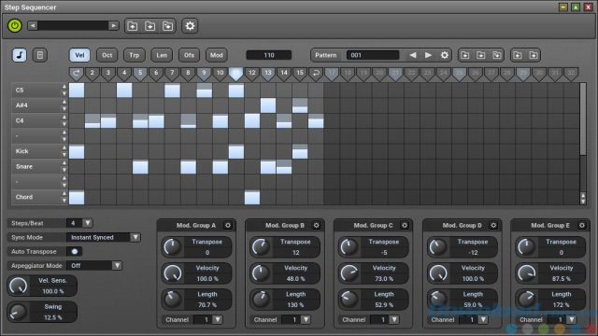Viewport: 598px width, 336px height.
Task: Lower the Chord row with down arrow
Action: pos(64,201)
